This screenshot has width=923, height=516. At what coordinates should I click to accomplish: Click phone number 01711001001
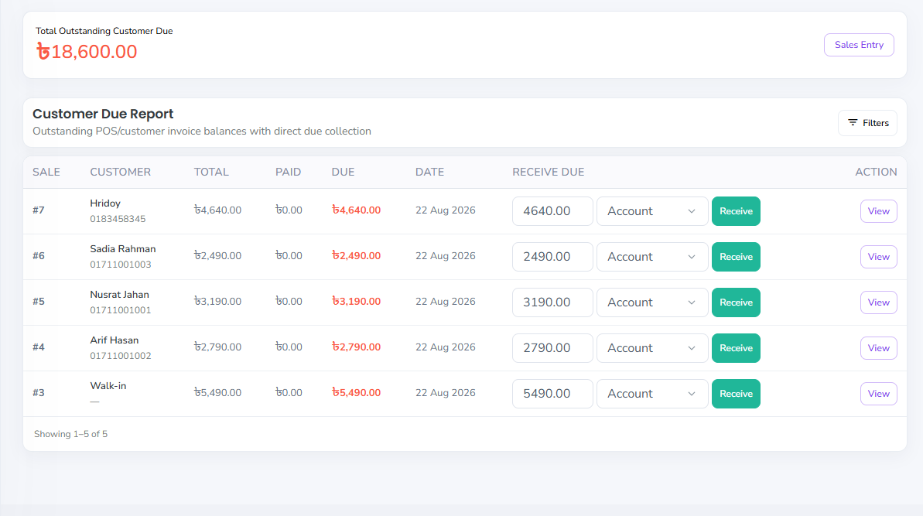(x=121, y=310)
